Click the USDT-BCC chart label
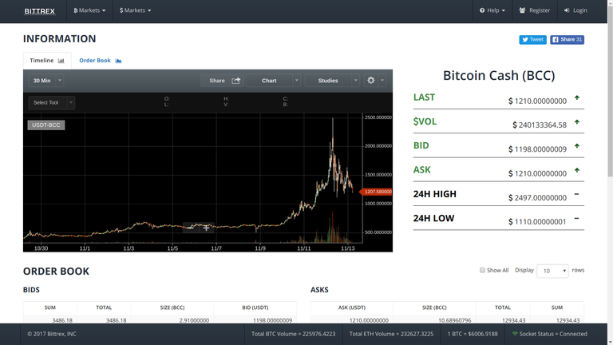 tap(46, 125)
